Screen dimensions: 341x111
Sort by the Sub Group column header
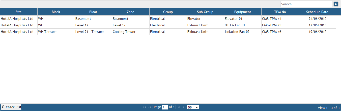click(205, 12)
